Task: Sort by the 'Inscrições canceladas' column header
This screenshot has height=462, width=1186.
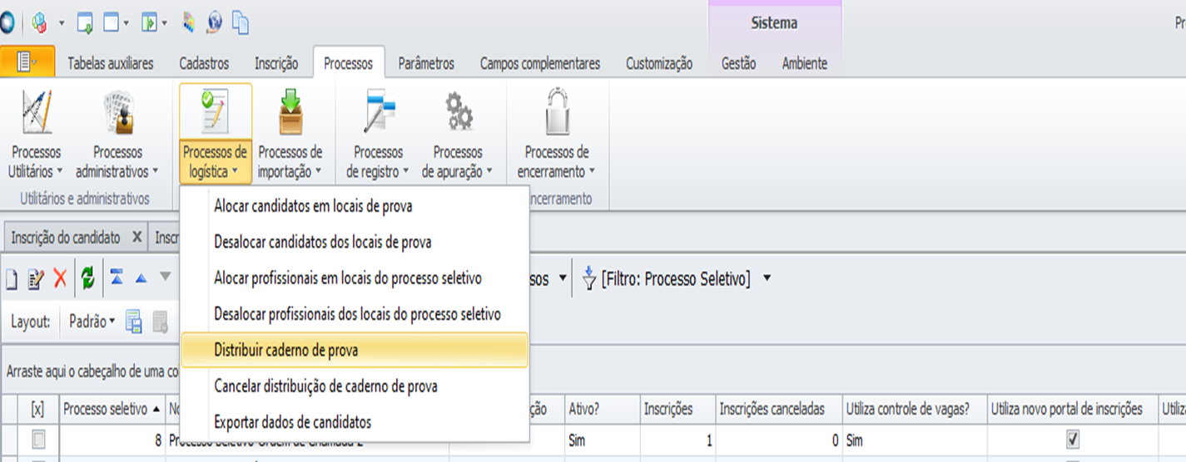Action: [x=772, y=408]
